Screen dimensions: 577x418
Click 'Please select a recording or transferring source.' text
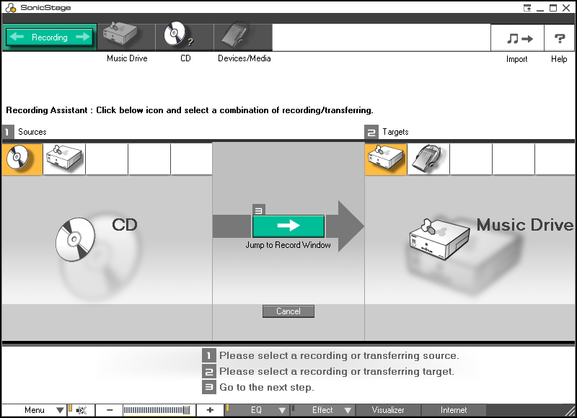pos(339,355)
